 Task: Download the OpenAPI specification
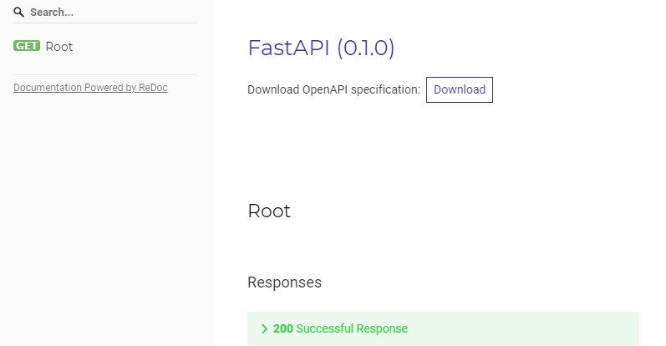(x=460, y=89)
